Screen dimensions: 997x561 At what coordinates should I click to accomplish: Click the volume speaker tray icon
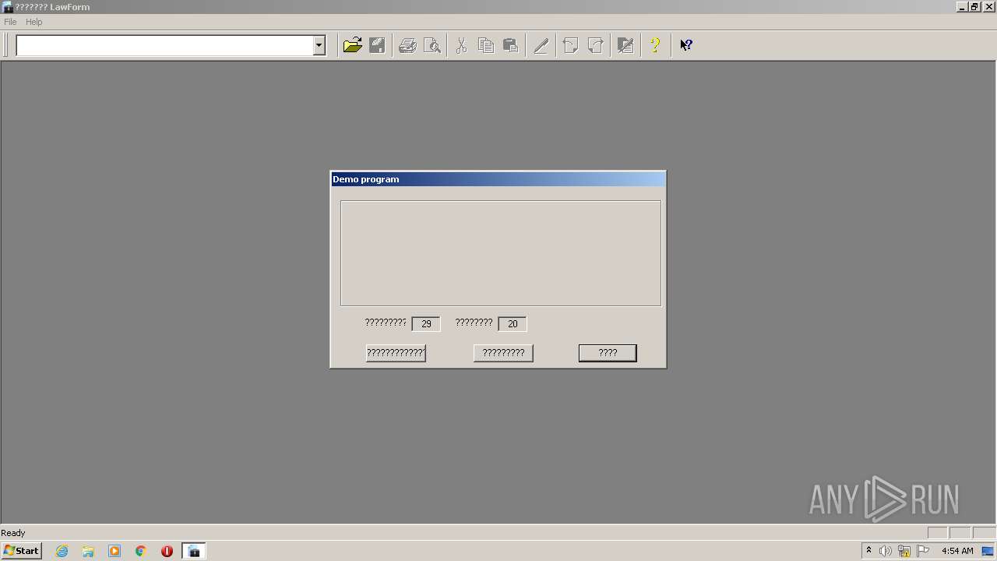coord(886,551)
